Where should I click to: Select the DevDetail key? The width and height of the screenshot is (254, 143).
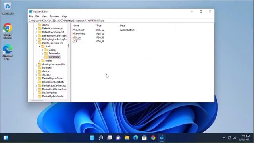[47, 68]
